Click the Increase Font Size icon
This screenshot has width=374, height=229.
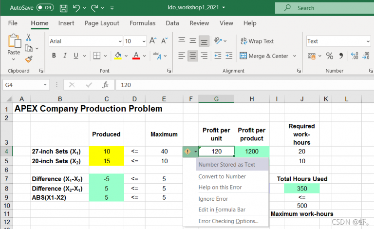(x=153, y=41)
